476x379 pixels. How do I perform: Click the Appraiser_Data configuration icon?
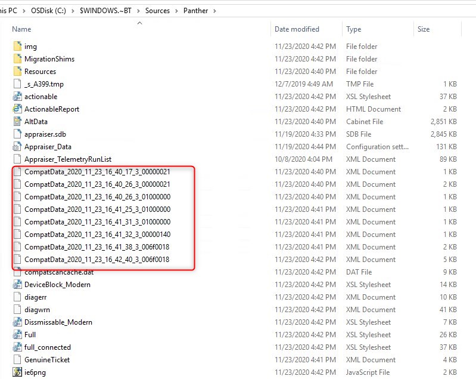[17, 147]
